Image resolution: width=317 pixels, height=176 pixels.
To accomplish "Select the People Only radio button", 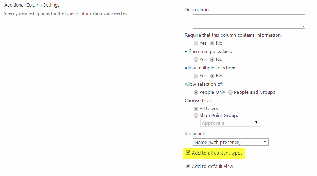I will point(196,92).
